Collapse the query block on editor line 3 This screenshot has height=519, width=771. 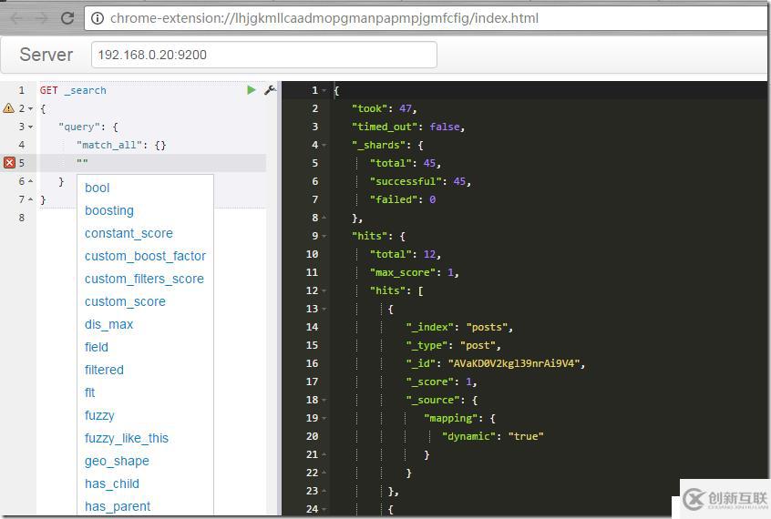point(30,127)
